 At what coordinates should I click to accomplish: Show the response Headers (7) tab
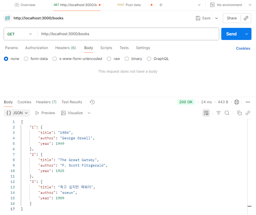click(x=46, y=102)
